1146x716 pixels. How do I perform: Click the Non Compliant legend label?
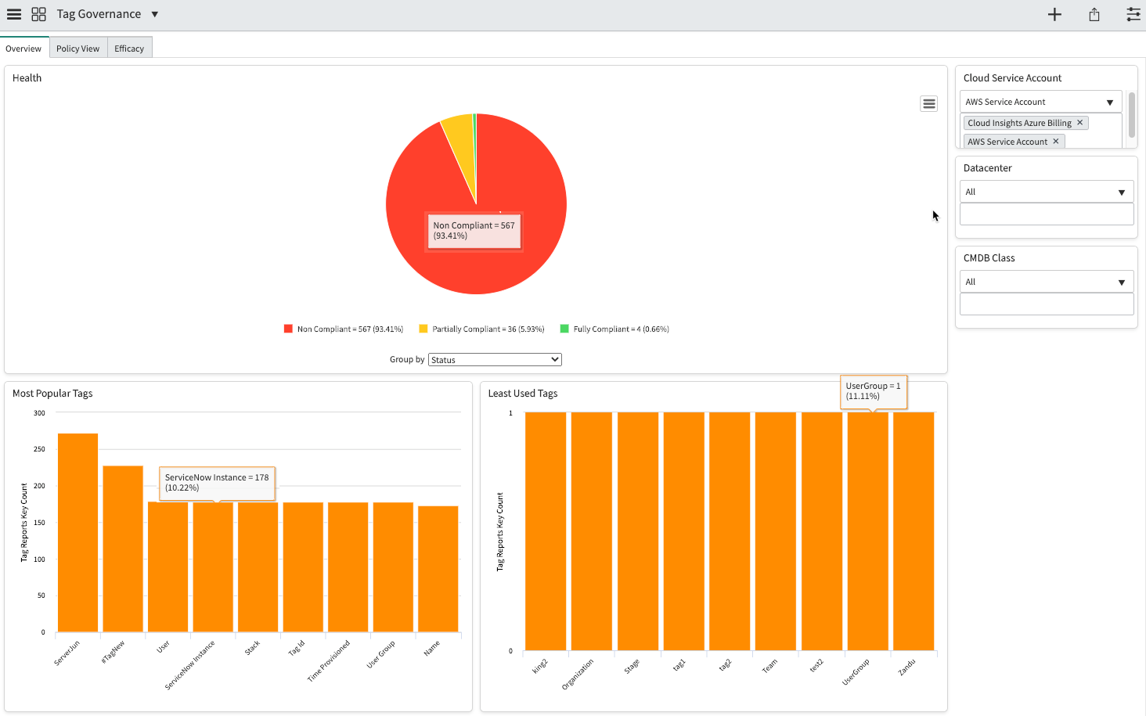(350, 329)
